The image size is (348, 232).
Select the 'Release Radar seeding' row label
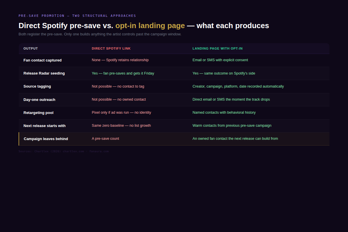pos(44,73)
